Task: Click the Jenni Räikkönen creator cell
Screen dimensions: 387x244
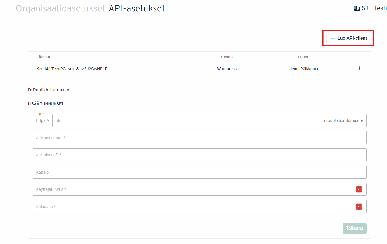Action: pyautogui.click(x=304, y=69)
